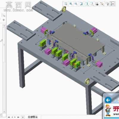The width and height of the screenshot is (119, 119).
Task: Select the 全部默认 tab
Action: 33,117
